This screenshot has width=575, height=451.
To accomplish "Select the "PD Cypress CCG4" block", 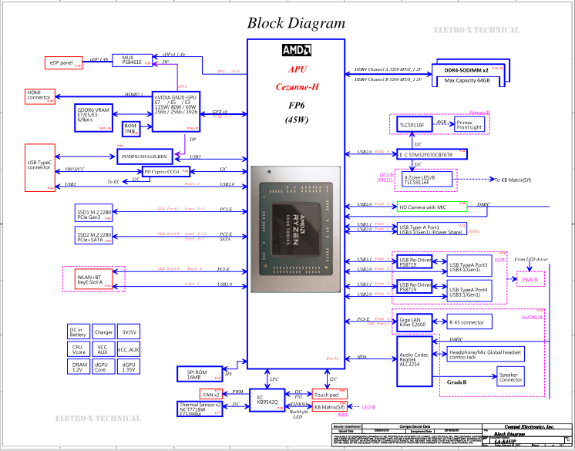I will [166, 171].
